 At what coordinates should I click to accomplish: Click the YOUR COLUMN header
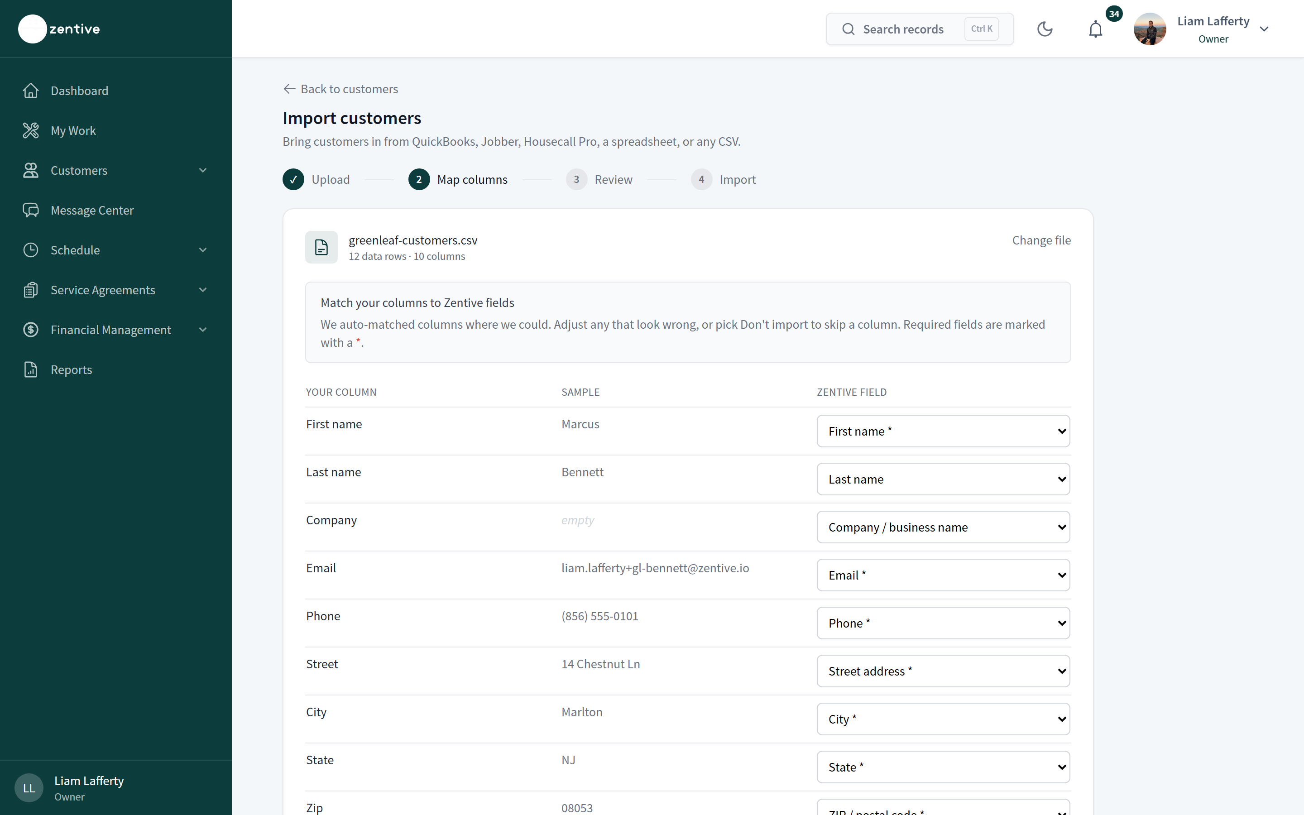pyautogui.click(x=341, y=392)
